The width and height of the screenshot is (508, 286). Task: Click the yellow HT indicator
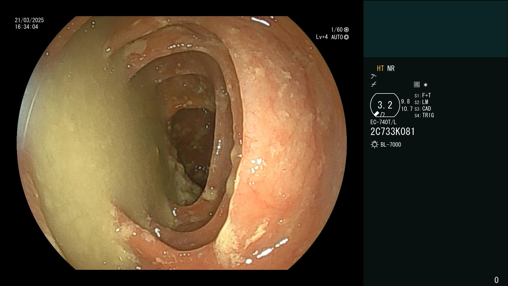pos(380,68)
